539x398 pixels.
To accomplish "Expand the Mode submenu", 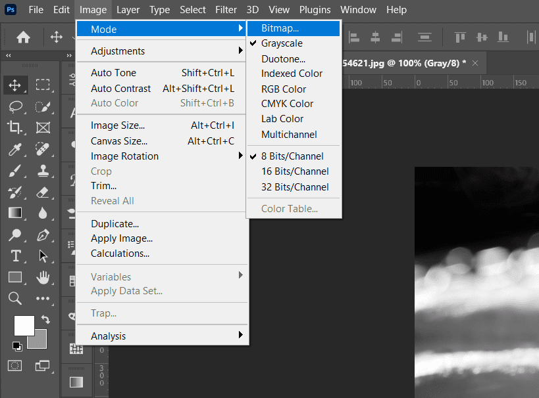I will pyautogui.click(x=161, y=29).
